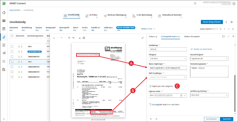Select the Beleg-Workflow stamp icon in sidebar
Screen dimensions: 238x122
pos(4,37)
